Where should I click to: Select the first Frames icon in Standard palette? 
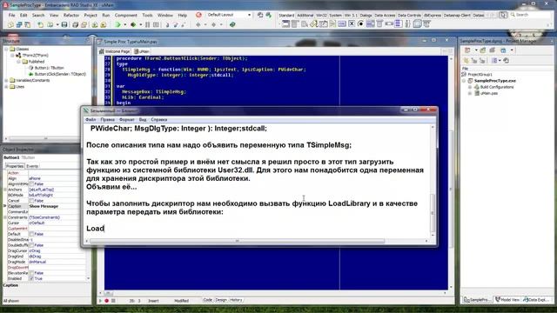pyautogui.click(x=285, y=24)
